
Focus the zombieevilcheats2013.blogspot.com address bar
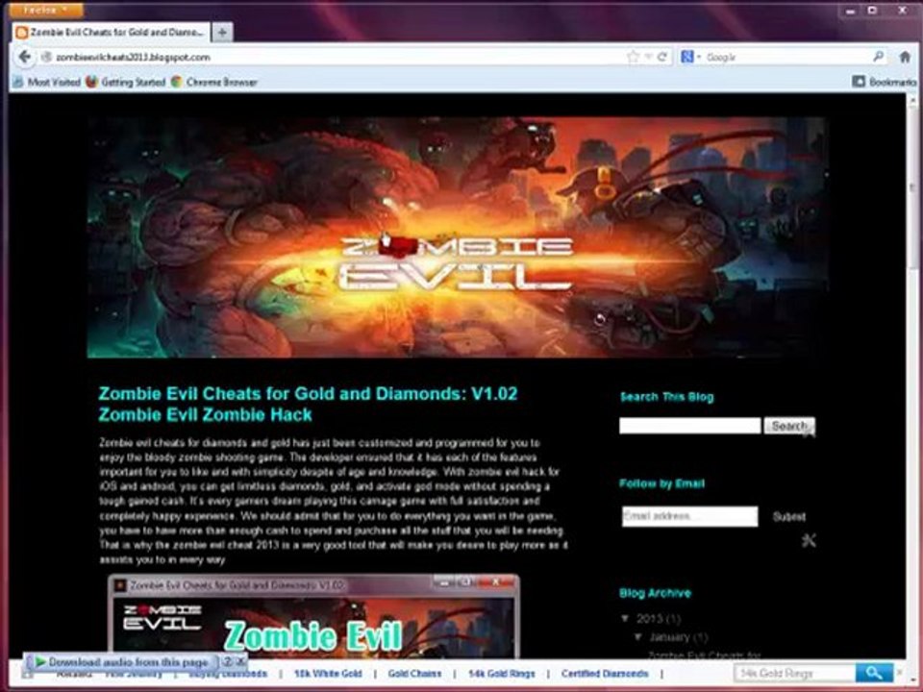pyautogui.click(x=330, y=57)
